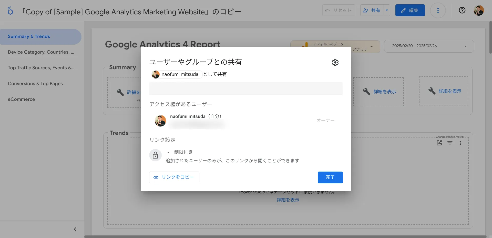Screen dimensions: 492x238
Task: Click the 共有 share button
Action: 372,10
